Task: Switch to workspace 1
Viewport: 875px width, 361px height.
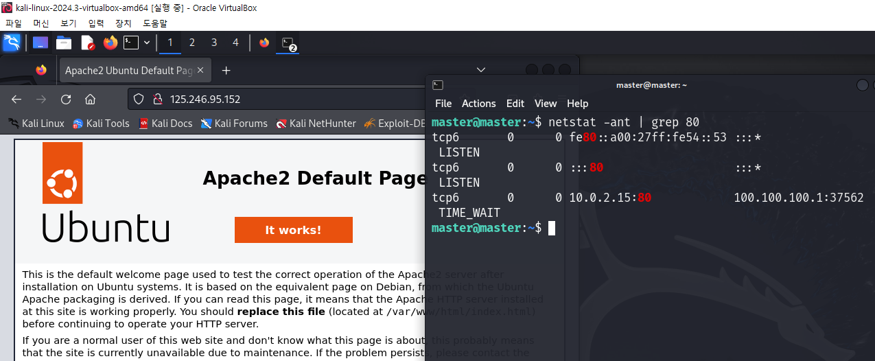Action: [x=170, y=43]
